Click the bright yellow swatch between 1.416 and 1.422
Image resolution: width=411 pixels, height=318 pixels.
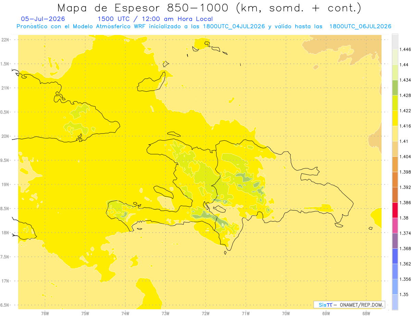pyautogui.click(x=395, y=118)
